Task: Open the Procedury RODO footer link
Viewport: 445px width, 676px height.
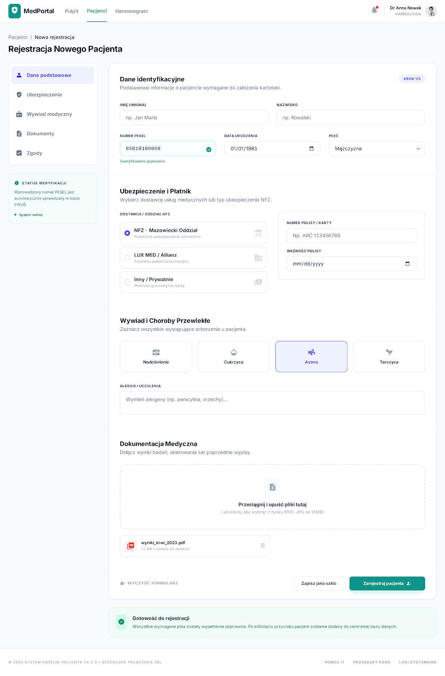Action: point(372,662)
